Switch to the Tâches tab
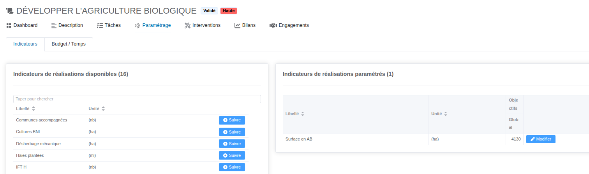Viewport: 589px width, 174px height. coord(109,25)
